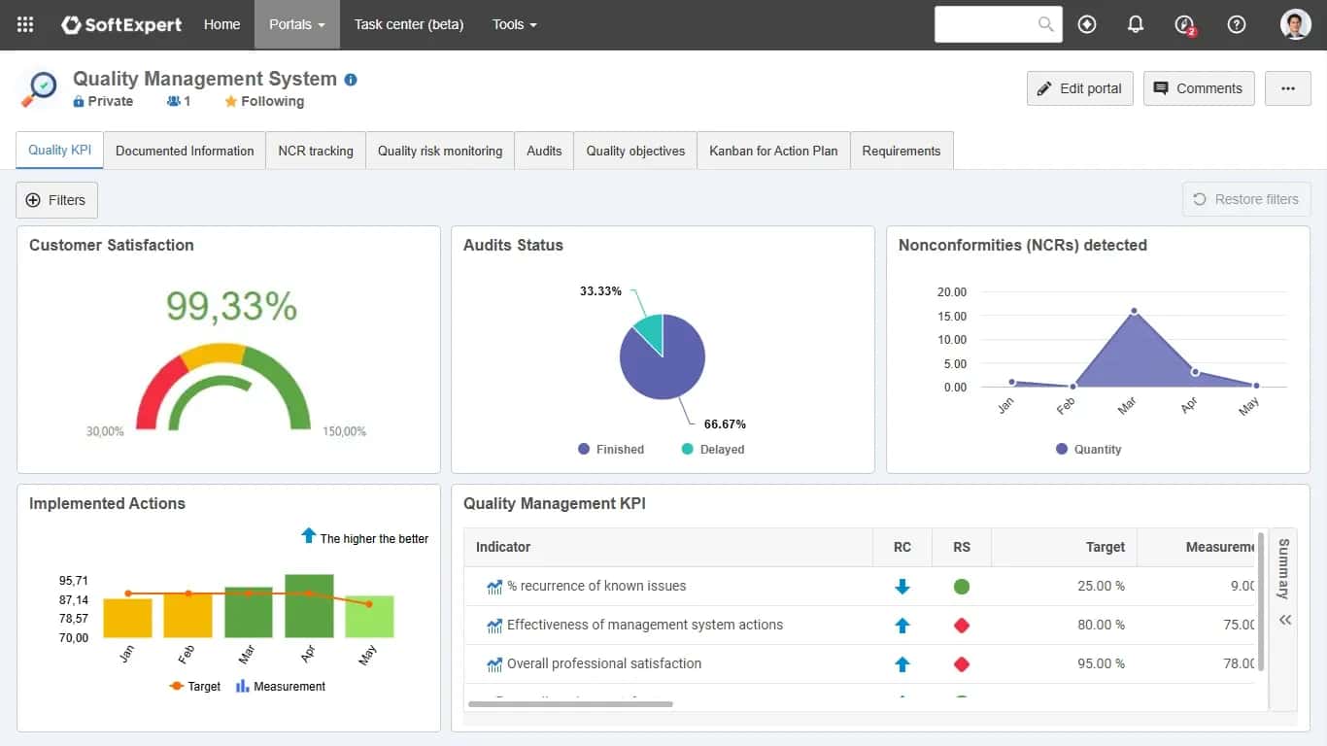Image resolution: width=1327 pixels, height=746 pixels.
Task: Click the Restore filters button
Action: 1246,199
